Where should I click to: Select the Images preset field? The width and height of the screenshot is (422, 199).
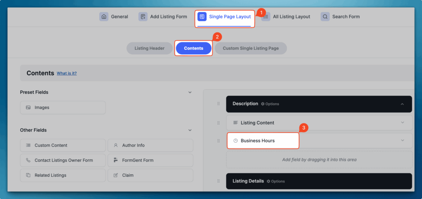coord(63,108)
